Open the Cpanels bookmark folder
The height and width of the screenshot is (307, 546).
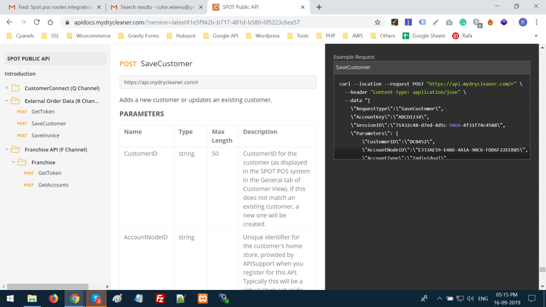coord(21,36)
